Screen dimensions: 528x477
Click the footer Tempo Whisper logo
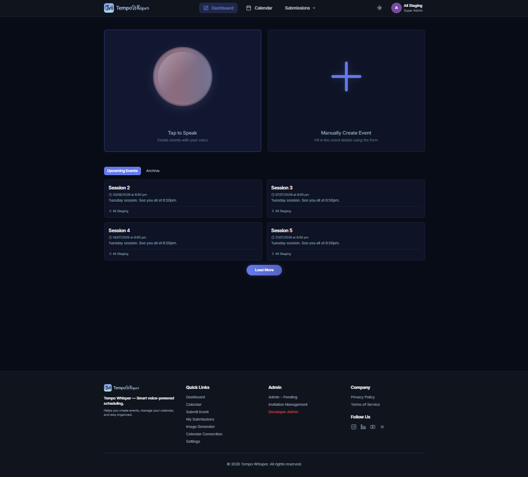point(121,388)
